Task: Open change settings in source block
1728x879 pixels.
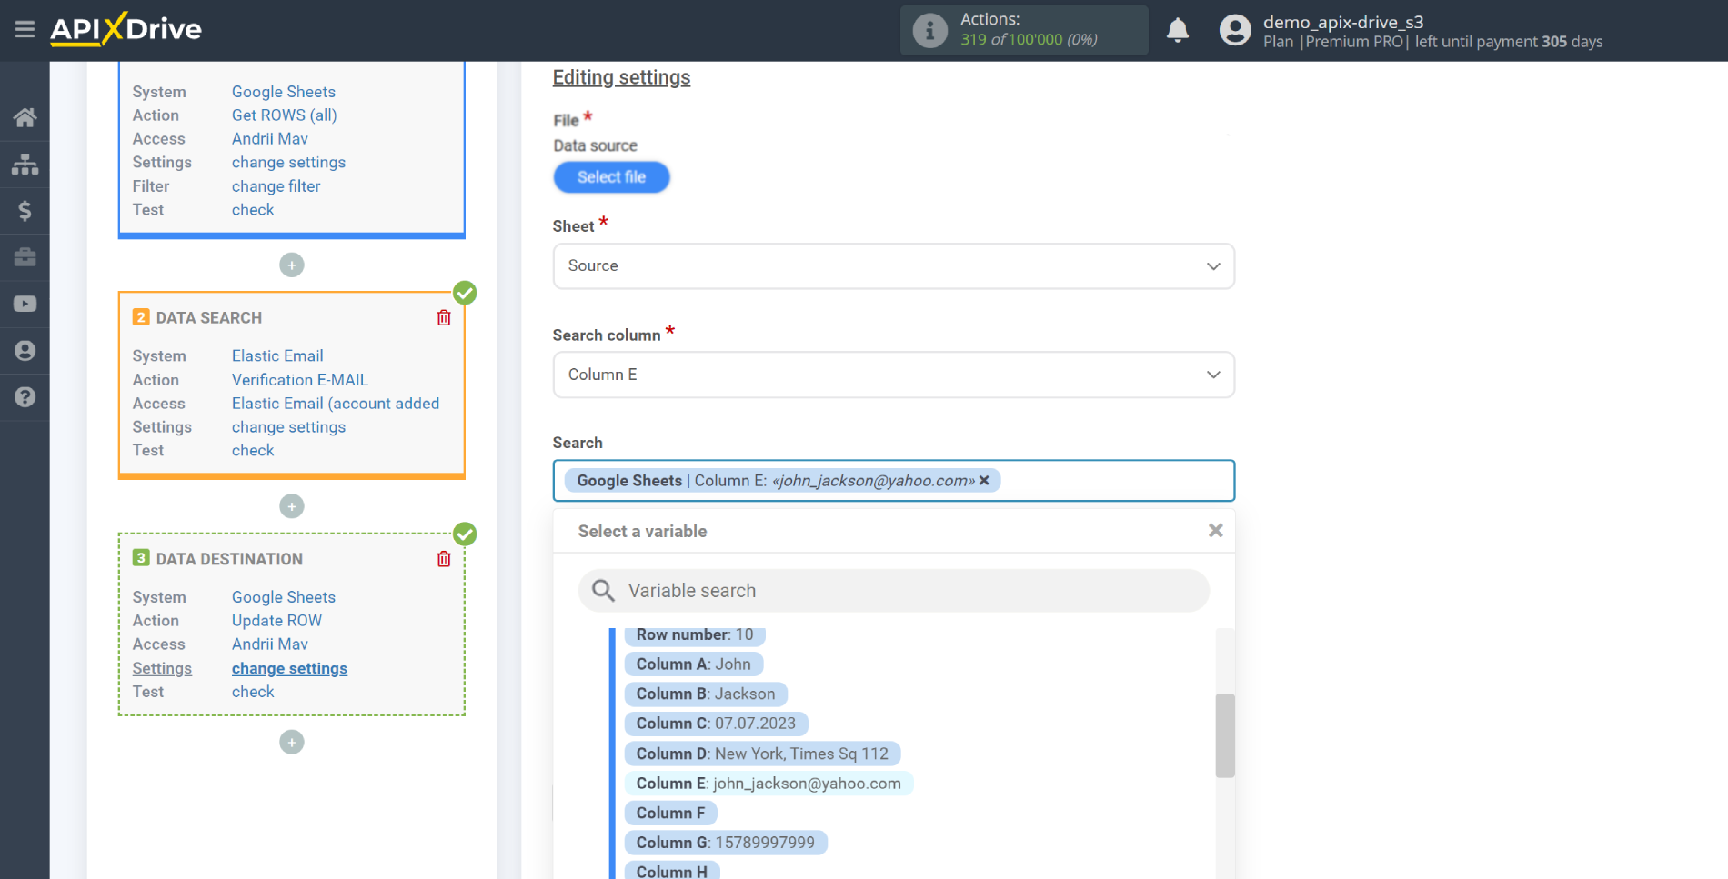Action: [288, 163]
